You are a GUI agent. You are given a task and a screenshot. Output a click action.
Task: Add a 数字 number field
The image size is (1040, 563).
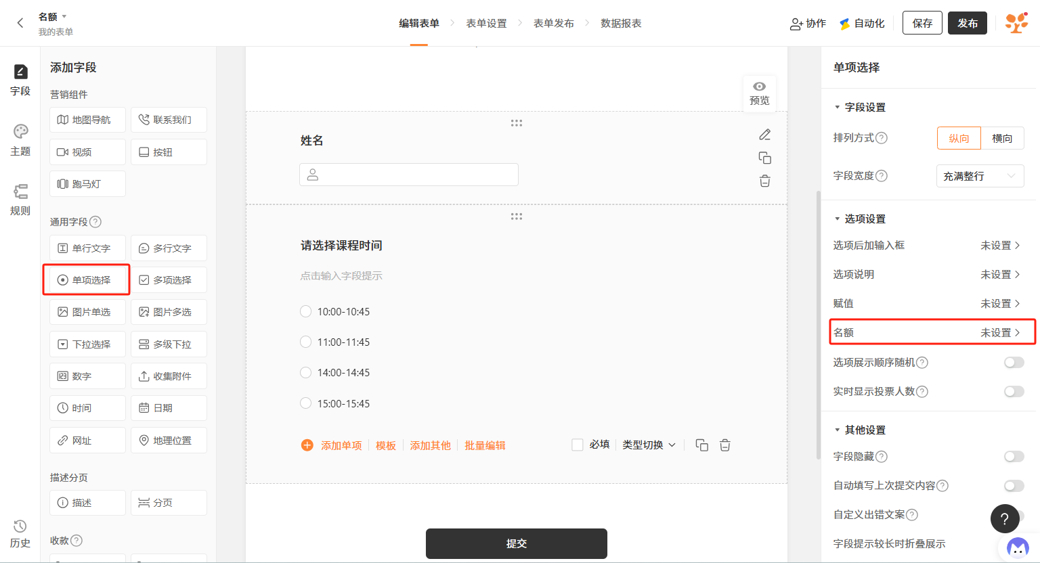pyautogui.click(x=87, y=376)
